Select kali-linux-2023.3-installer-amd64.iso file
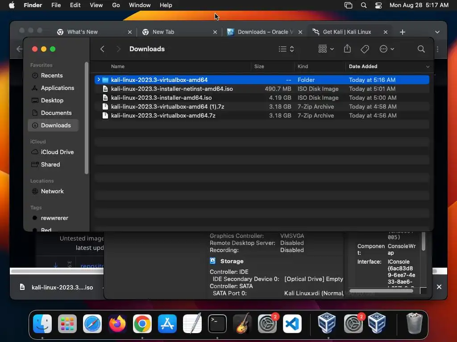 262,98
